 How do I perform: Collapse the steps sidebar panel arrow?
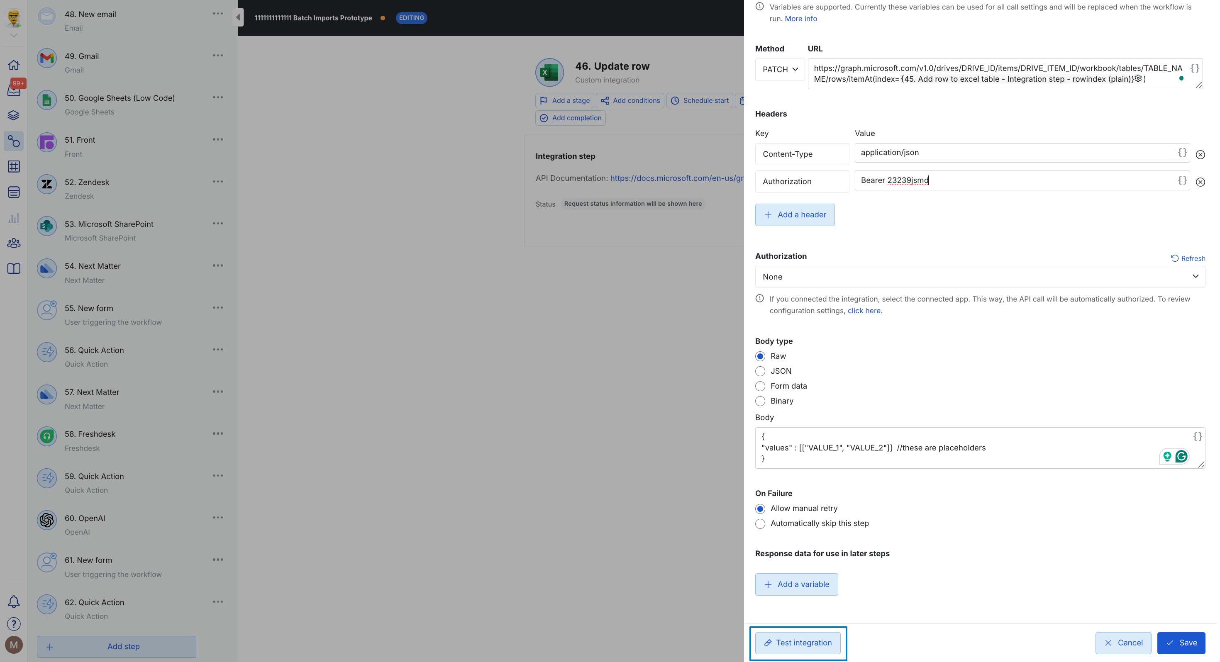click(x=238, y=17)
